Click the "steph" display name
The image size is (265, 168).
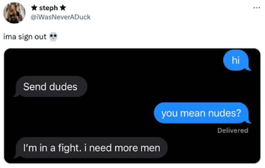pyautogui.click(x=48, y=8)
